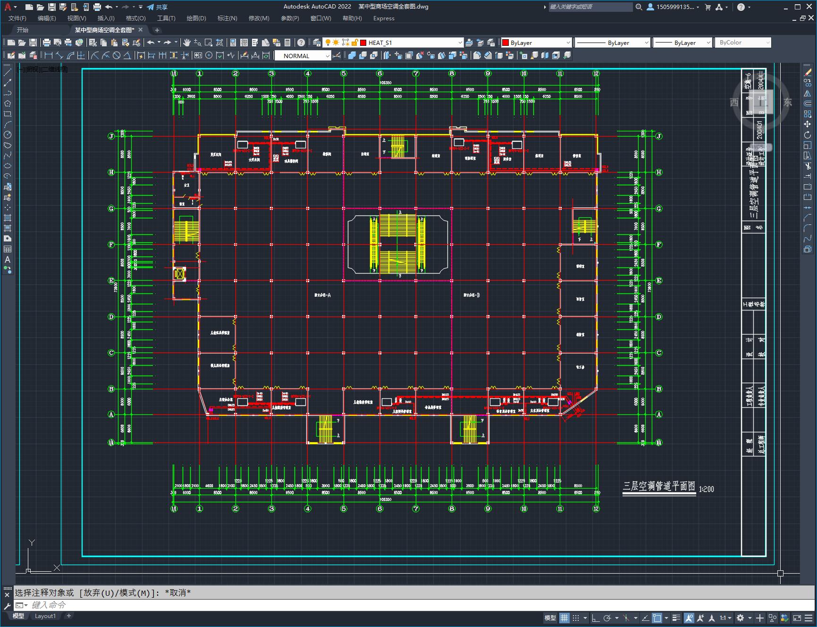Switch to the Layout1 tab
817x627 pixels.
[x=45, y=616]
